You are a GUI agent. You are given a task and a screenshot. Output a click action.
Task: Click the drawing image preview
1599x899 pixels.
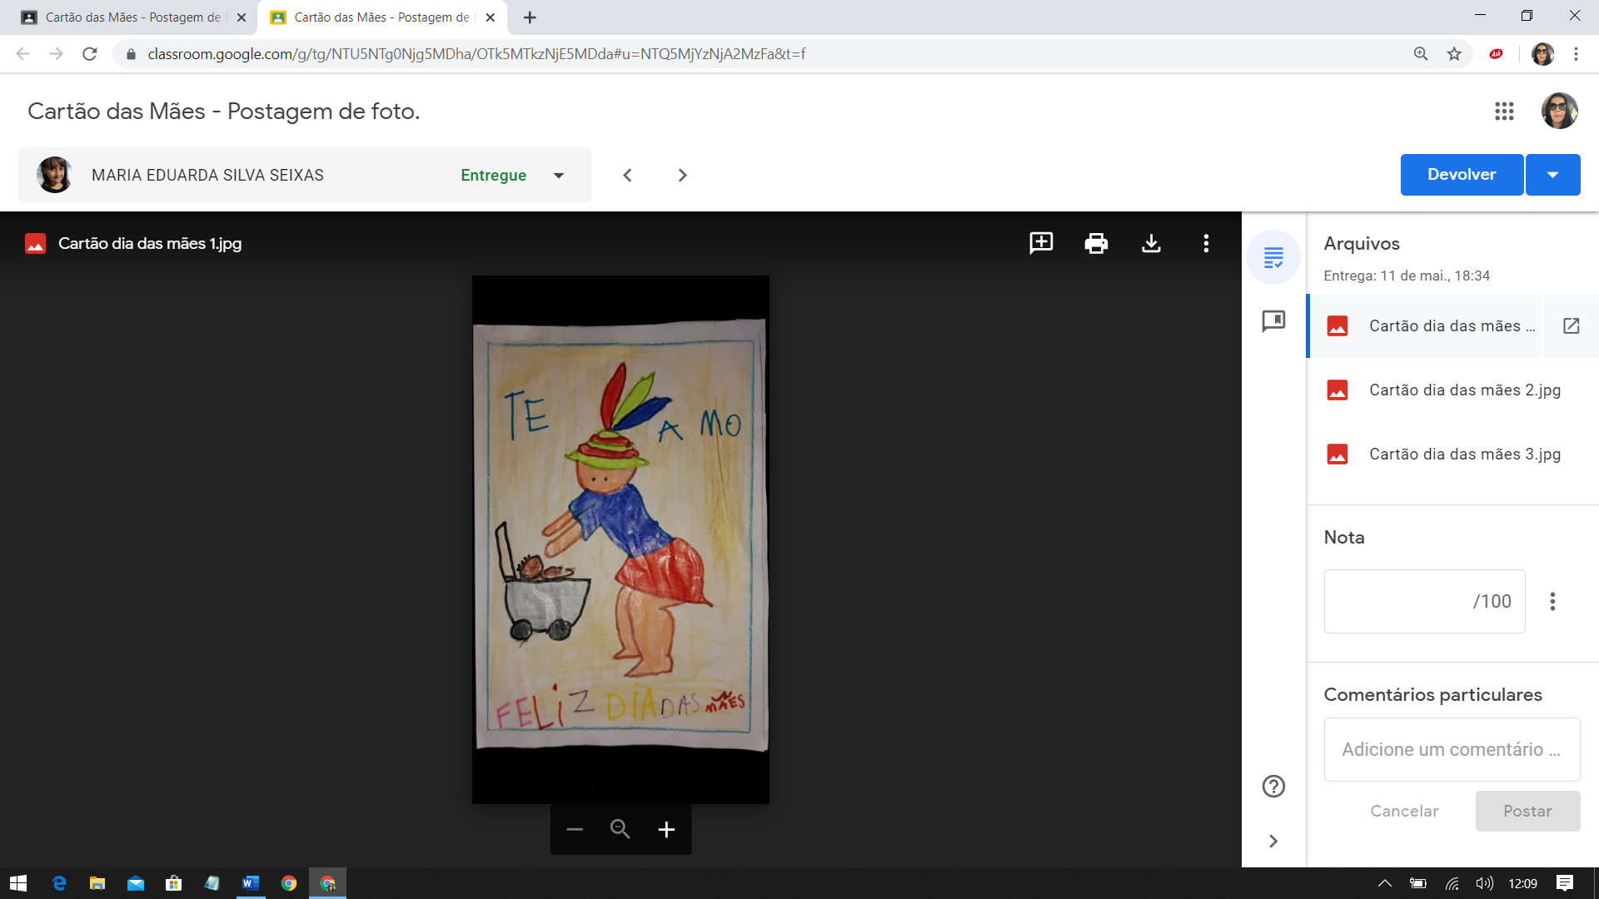620,539
